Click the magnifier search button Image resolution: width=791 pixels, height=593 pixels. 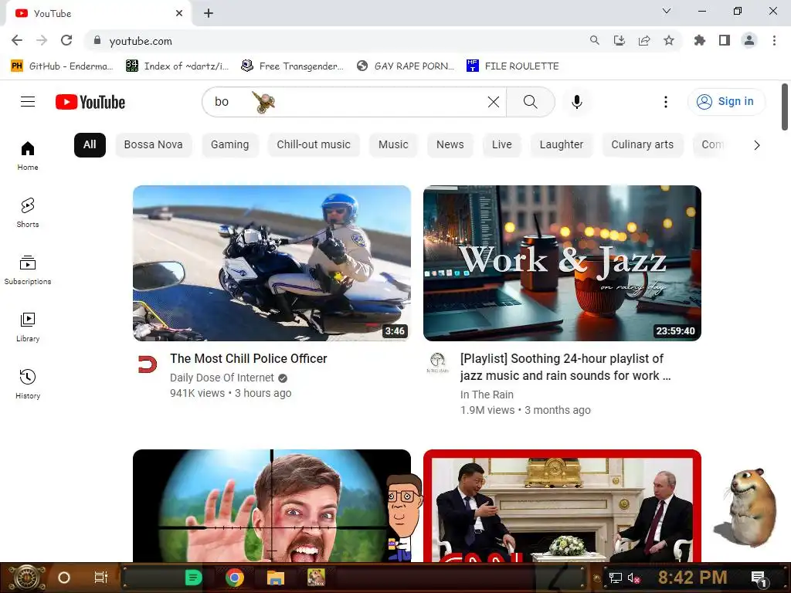pyautogui.click(x=530, y=102)
